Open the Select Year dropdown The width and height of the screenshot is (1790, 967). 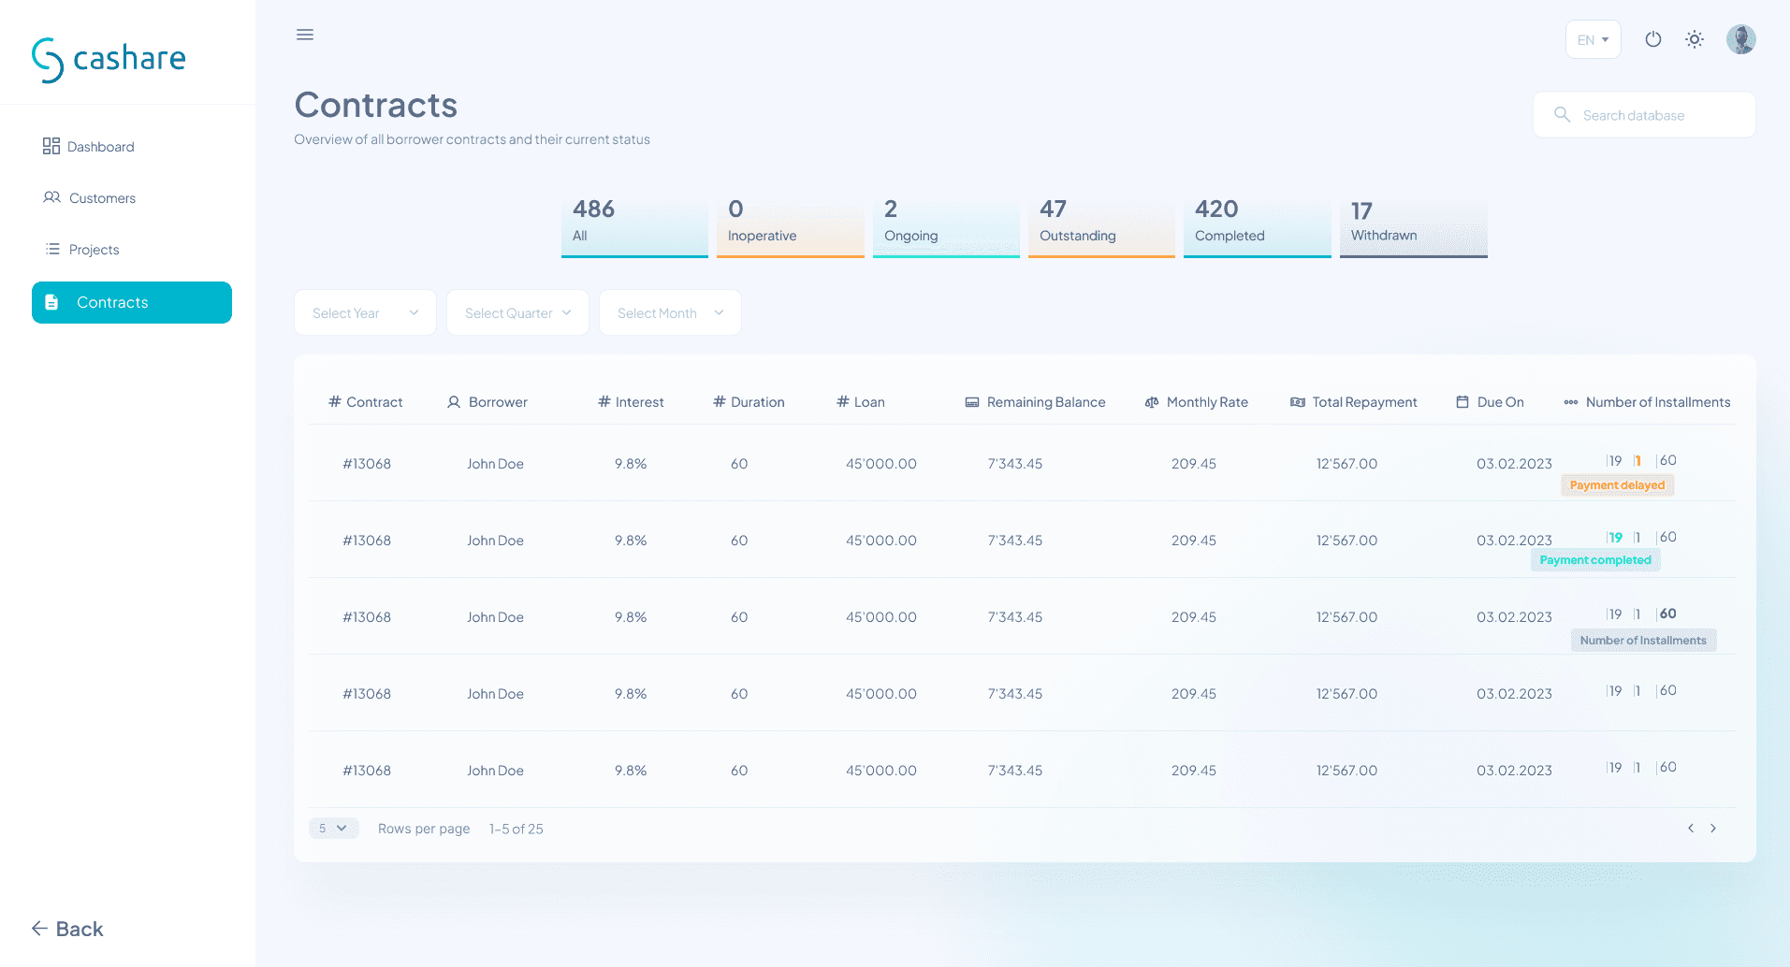click(x=365, y=312)
